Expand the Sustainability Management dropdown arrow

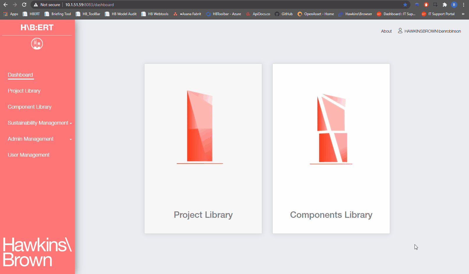(71, 123)
